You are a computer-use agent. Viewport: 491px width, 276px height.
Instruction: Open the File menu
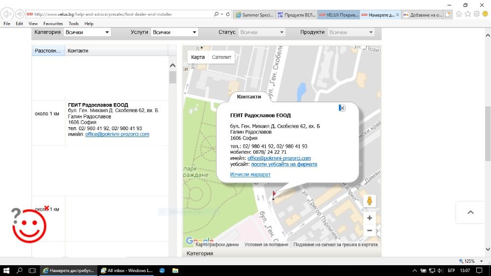click(7, 24)
